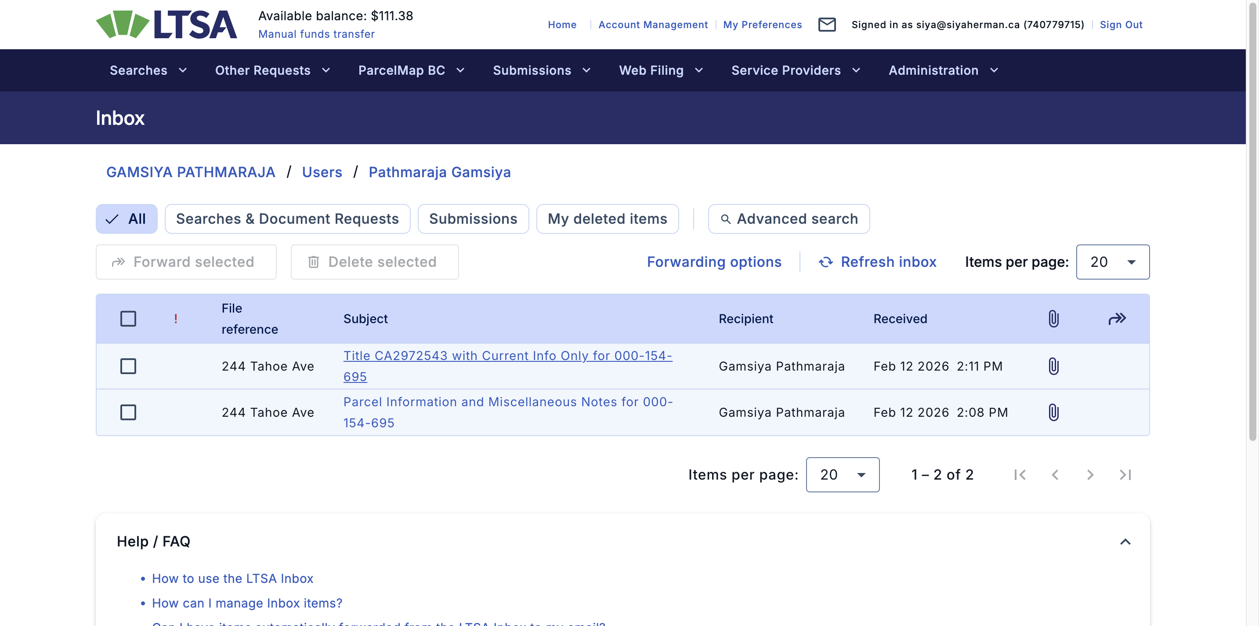Screen dimensions: 1259x626
Task: Open Manual funds transfer link
Action: pyautogui.click(x=316, y=34)
